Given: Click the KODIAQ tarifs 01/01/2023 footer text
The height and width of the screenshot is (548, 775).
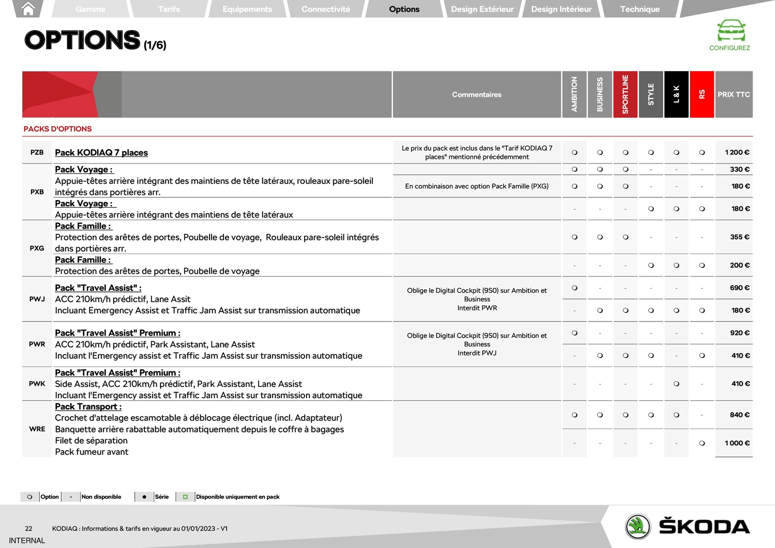Looking at the screenshot, I should click(x=140, y=529).
